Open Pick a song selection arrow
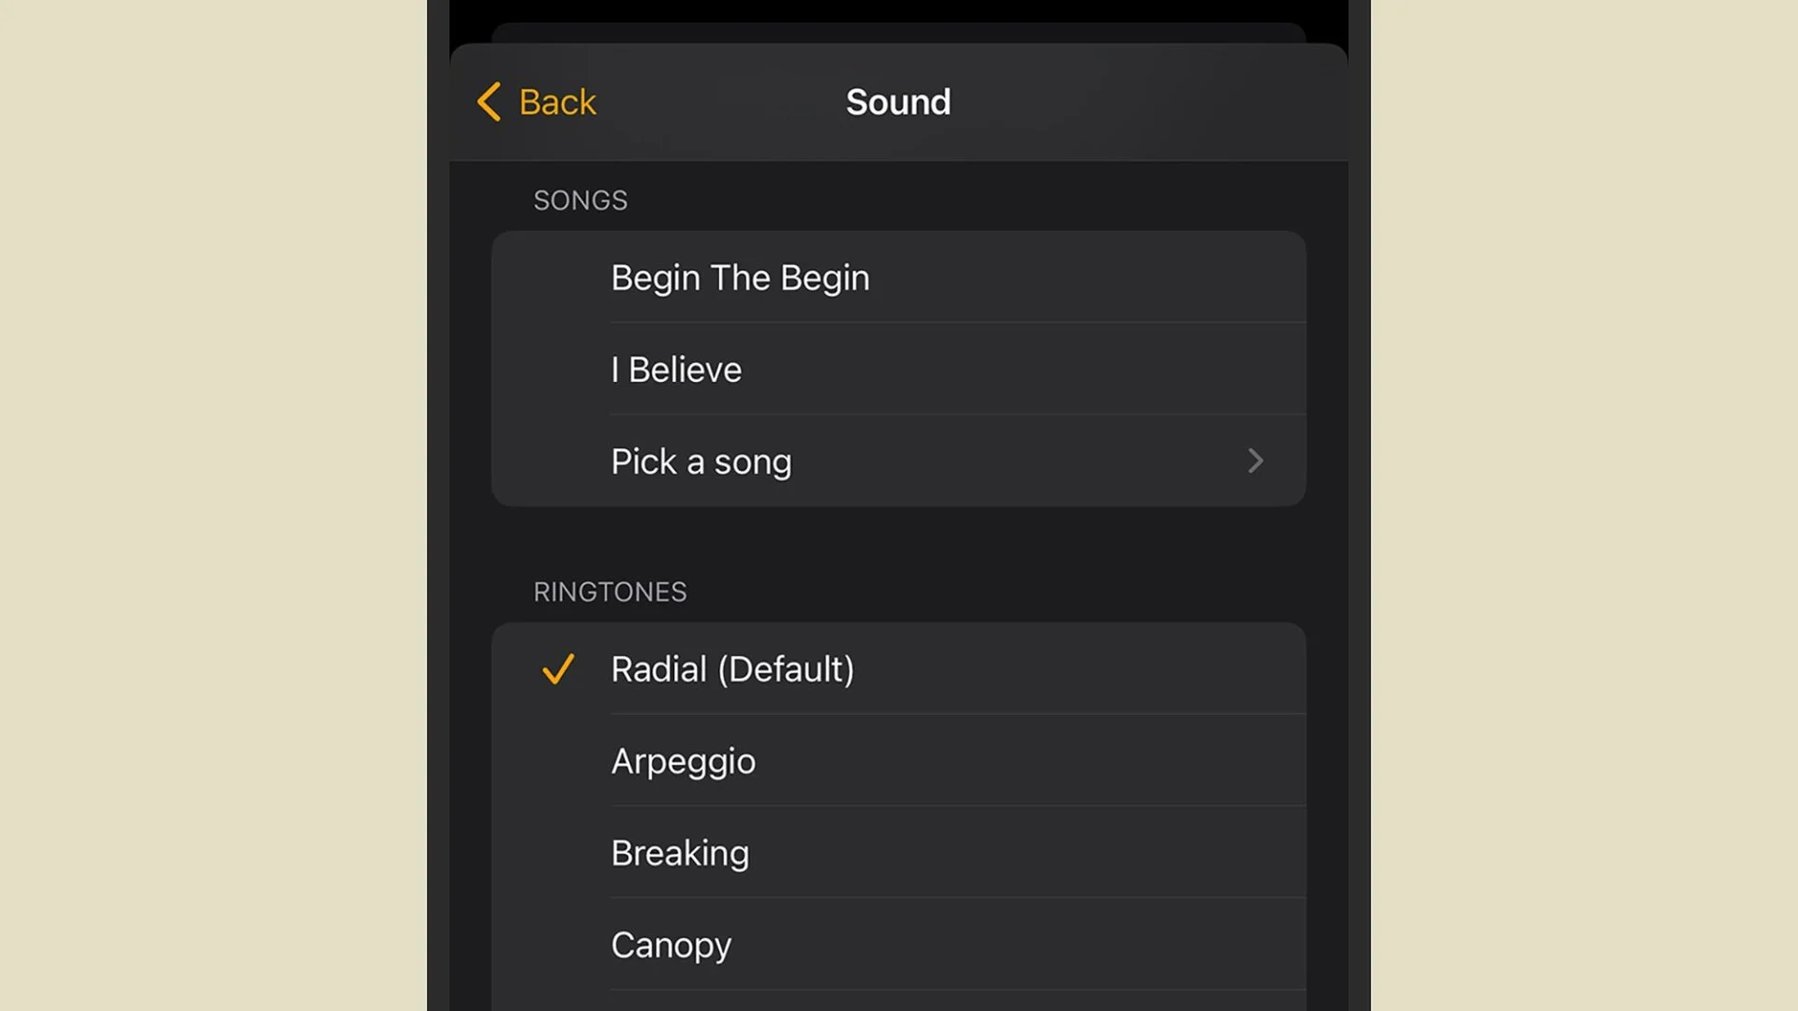 (1255, 461)
